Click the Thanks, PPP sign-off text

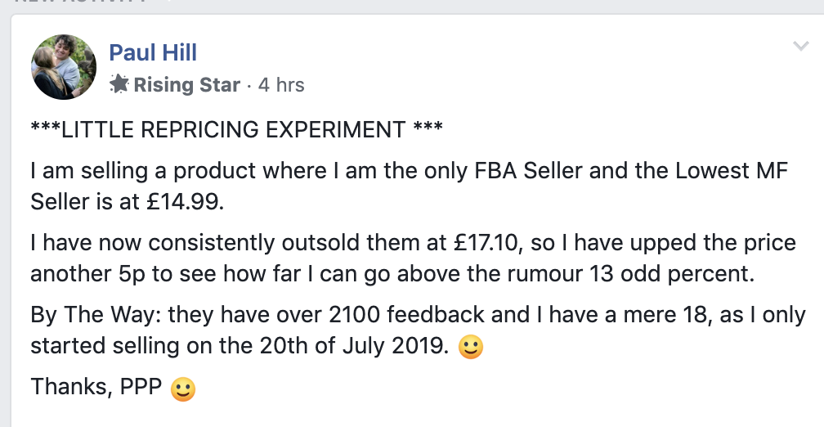(96, 387)
